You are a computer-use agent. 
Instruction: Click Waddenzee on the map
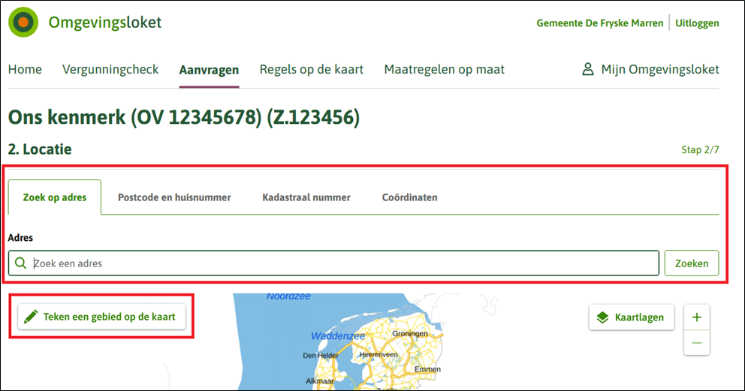338,336
